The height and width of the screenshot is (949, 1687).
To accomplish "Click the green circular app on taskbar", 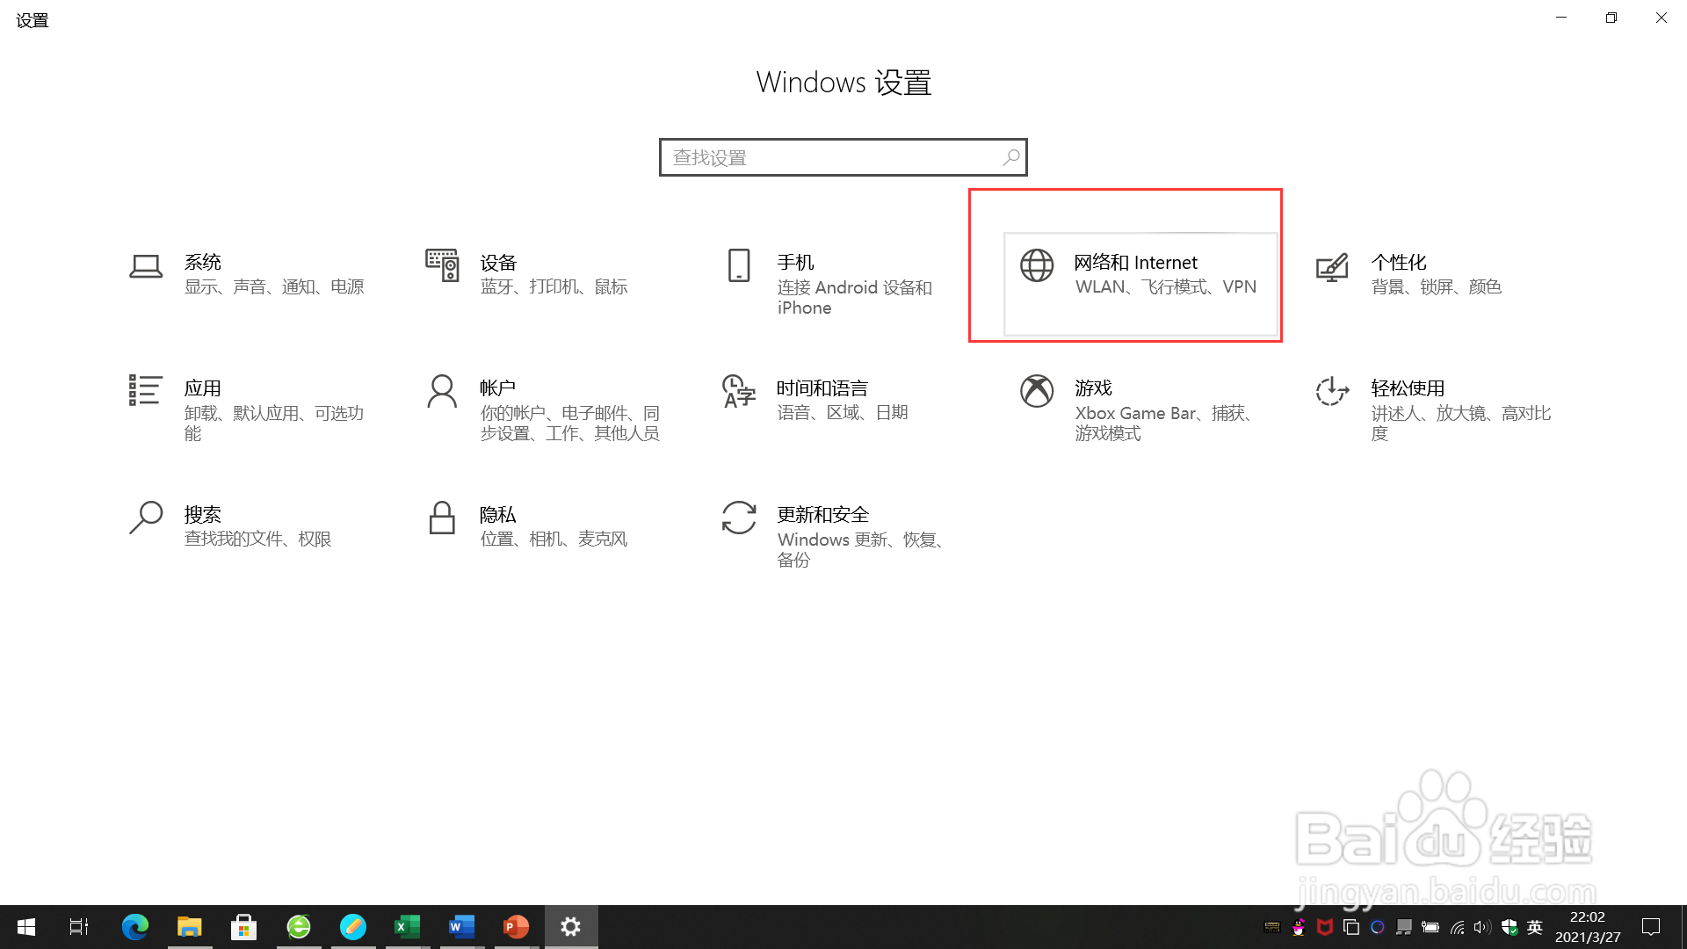I will 299,927.
